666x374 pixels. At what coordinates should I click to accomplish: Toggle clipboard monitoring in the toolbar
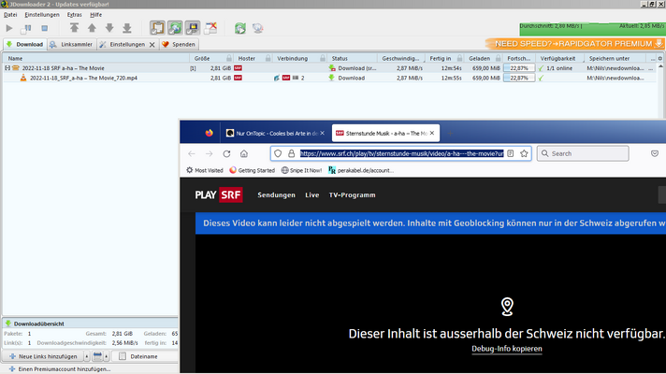point(157,28)
